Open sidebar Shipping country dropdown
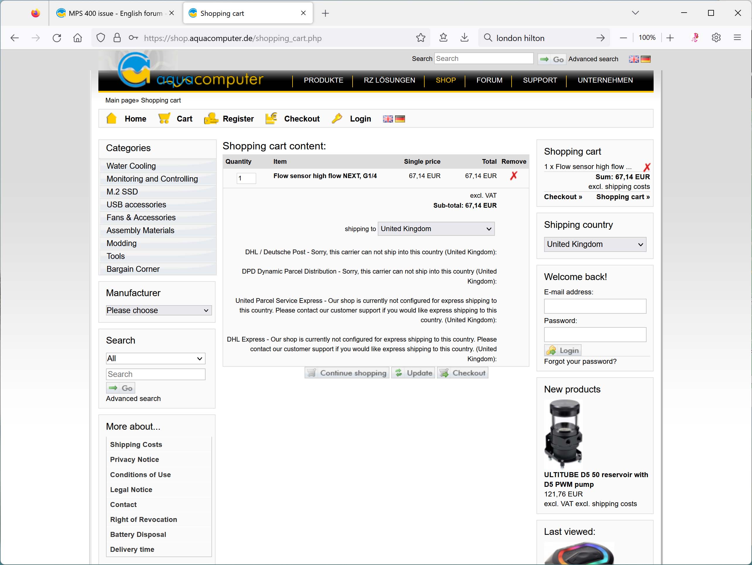This screenshot has height=565, width=752. [594, 245]
